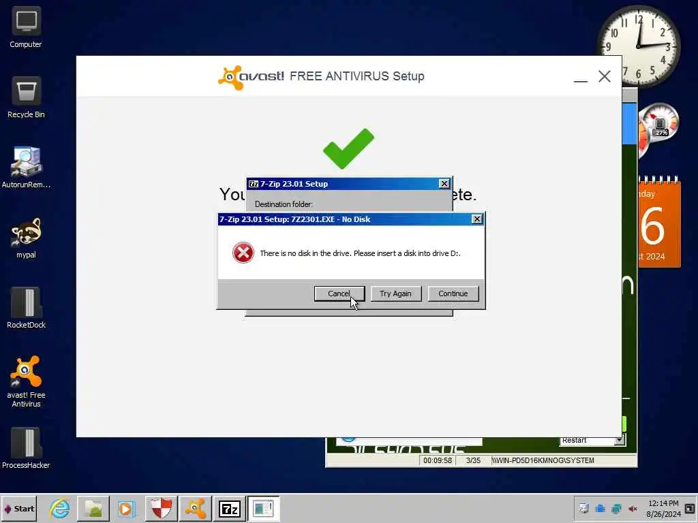The height and width of the screenshot is (523, 698).
Task: Close the avast FREE ANTIVIRUS Setup window
Action: click(605, 76)
